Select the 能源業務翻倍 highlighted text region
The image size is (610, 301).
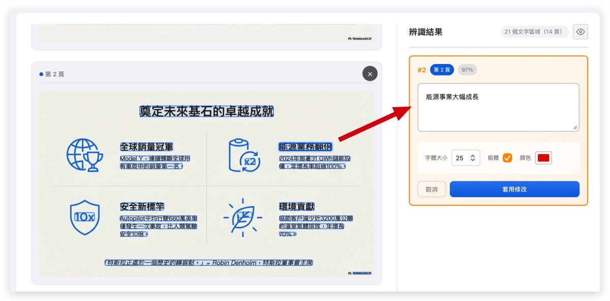(305, 147)
